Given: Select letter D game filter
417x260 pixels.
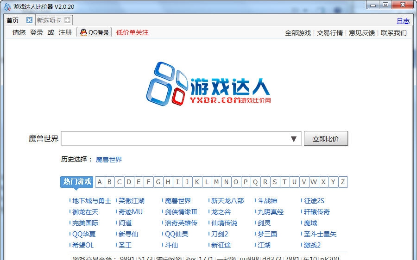Looking at the screenshot, I should pyautogui.click(x=129, y=182).
